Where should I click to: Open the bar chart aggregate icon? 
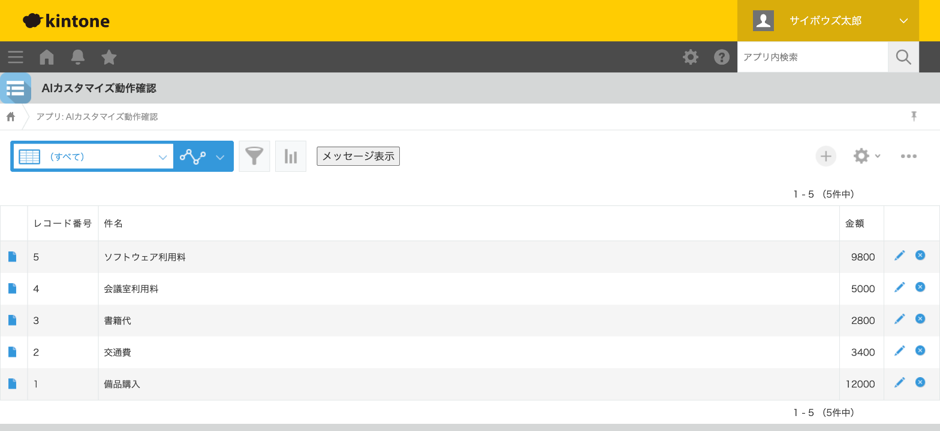tap(291, 156)
